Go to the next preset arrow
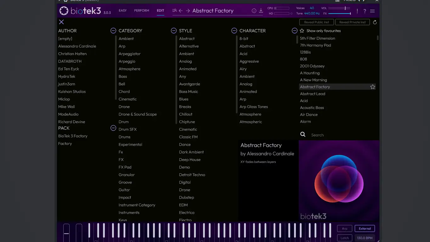Screen dimensions: 430x242 pyautogui.click(x=188, y=11)
